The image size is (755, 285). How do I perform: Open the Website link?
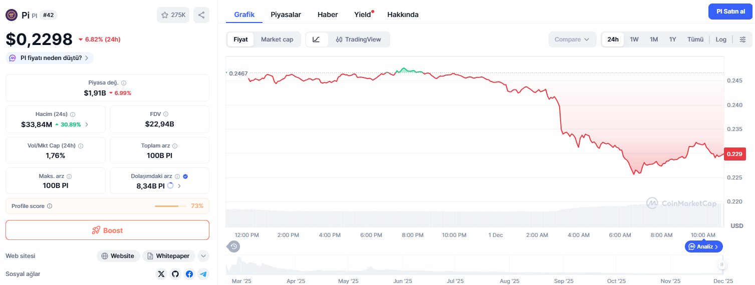coord(118,256)
